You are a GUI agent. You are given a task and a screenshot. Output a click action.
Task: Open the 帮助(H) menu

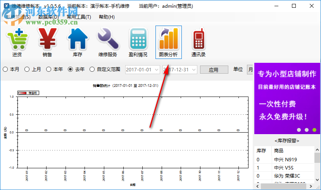pos(107,17)
